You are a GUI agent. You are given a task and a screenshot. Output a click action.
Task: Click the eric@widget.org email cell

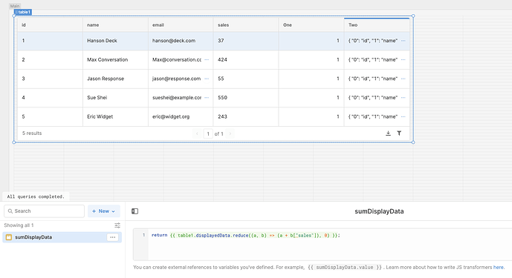(181, 116)
